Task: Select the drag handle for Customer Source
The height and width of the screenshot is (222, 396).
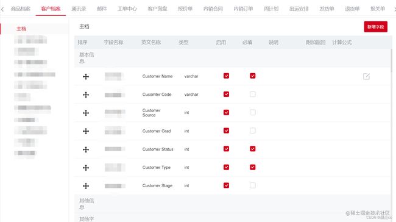Action: click(x=86, y=113)
